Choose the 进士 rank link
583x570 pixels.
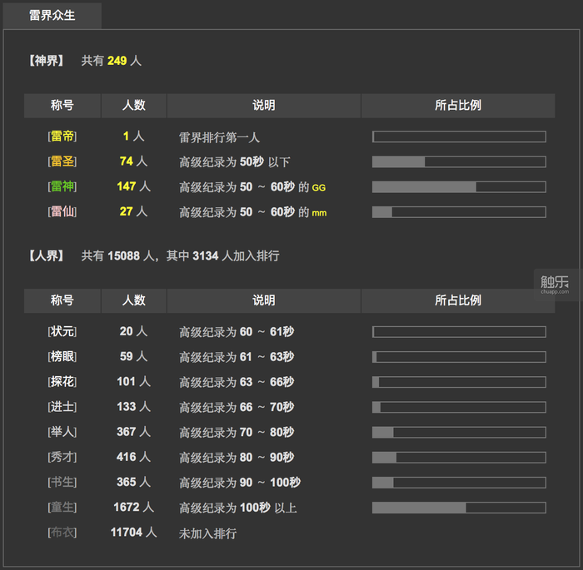click(62, 407)
